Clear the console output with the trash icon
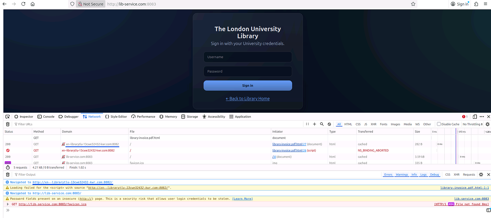Screen dimensions: 491x218 [8, 174]
